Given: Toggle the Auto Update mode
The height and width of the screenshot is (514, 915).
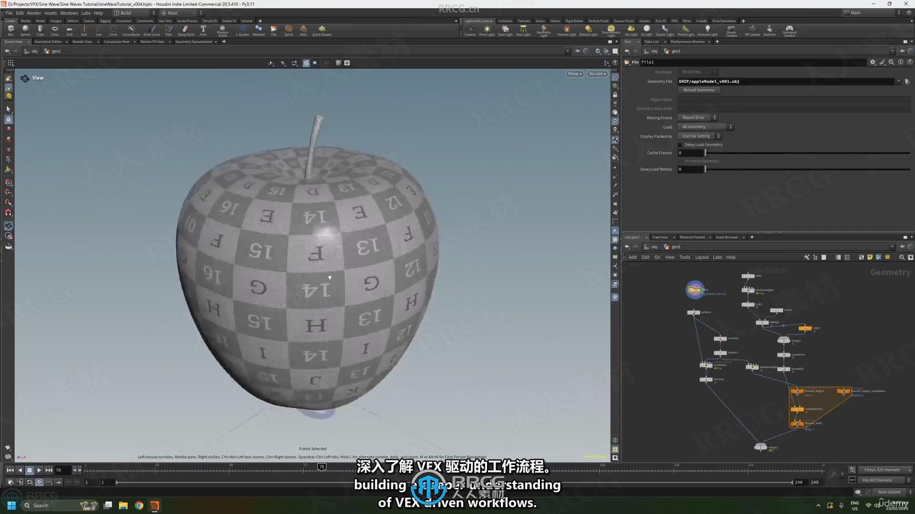Looking at the screenshot, I should tap(889, 492).
